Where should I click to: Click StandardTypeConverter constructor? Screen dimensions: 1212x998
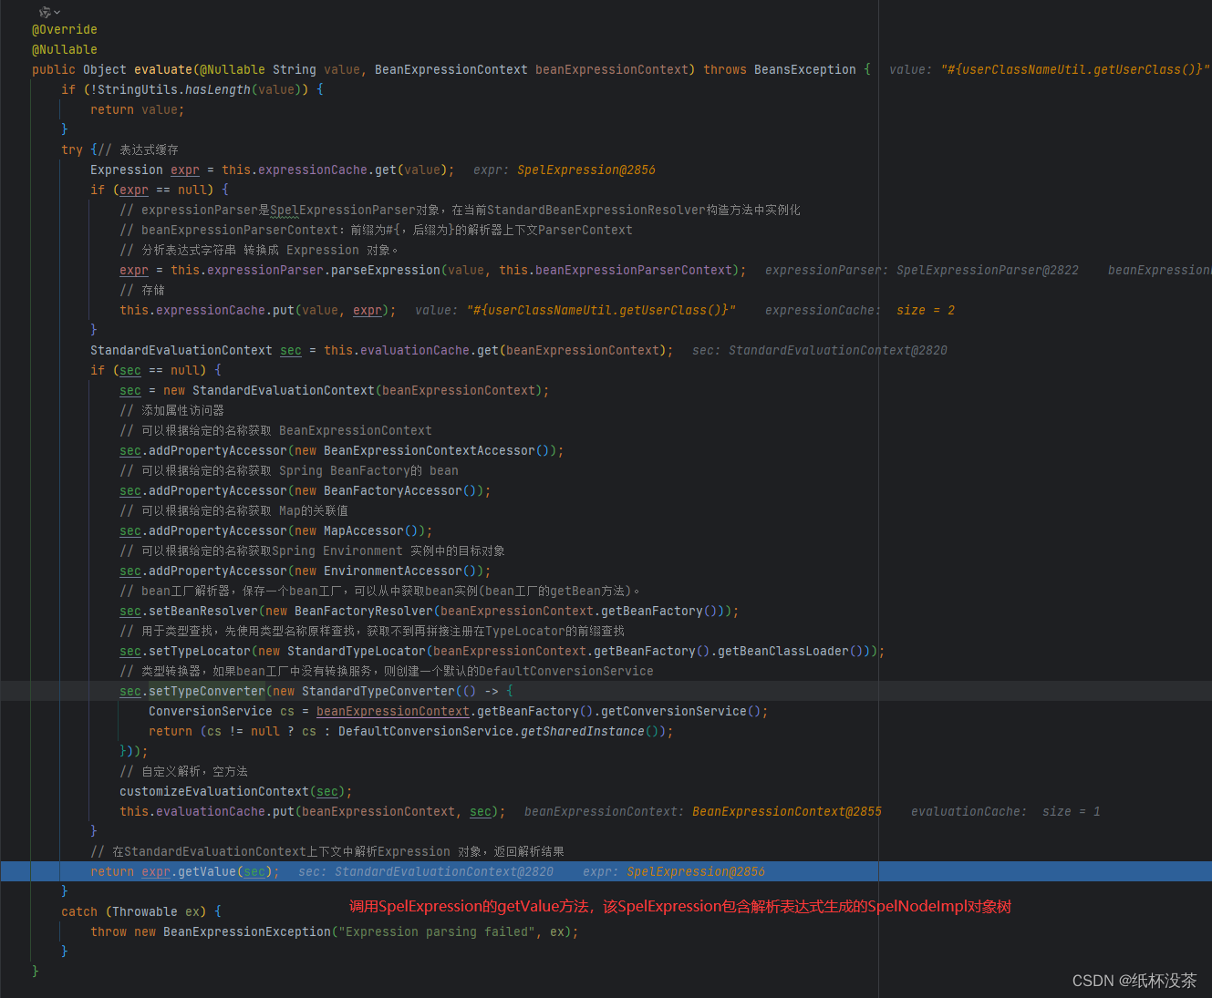[x=378, y=691]
